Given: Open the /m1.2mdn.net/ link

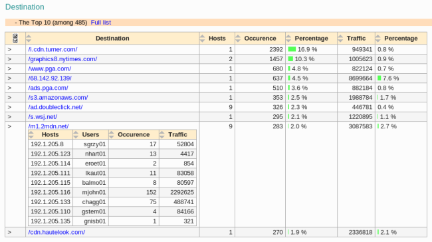Looking at the screenshot, I should click(49, 126).
